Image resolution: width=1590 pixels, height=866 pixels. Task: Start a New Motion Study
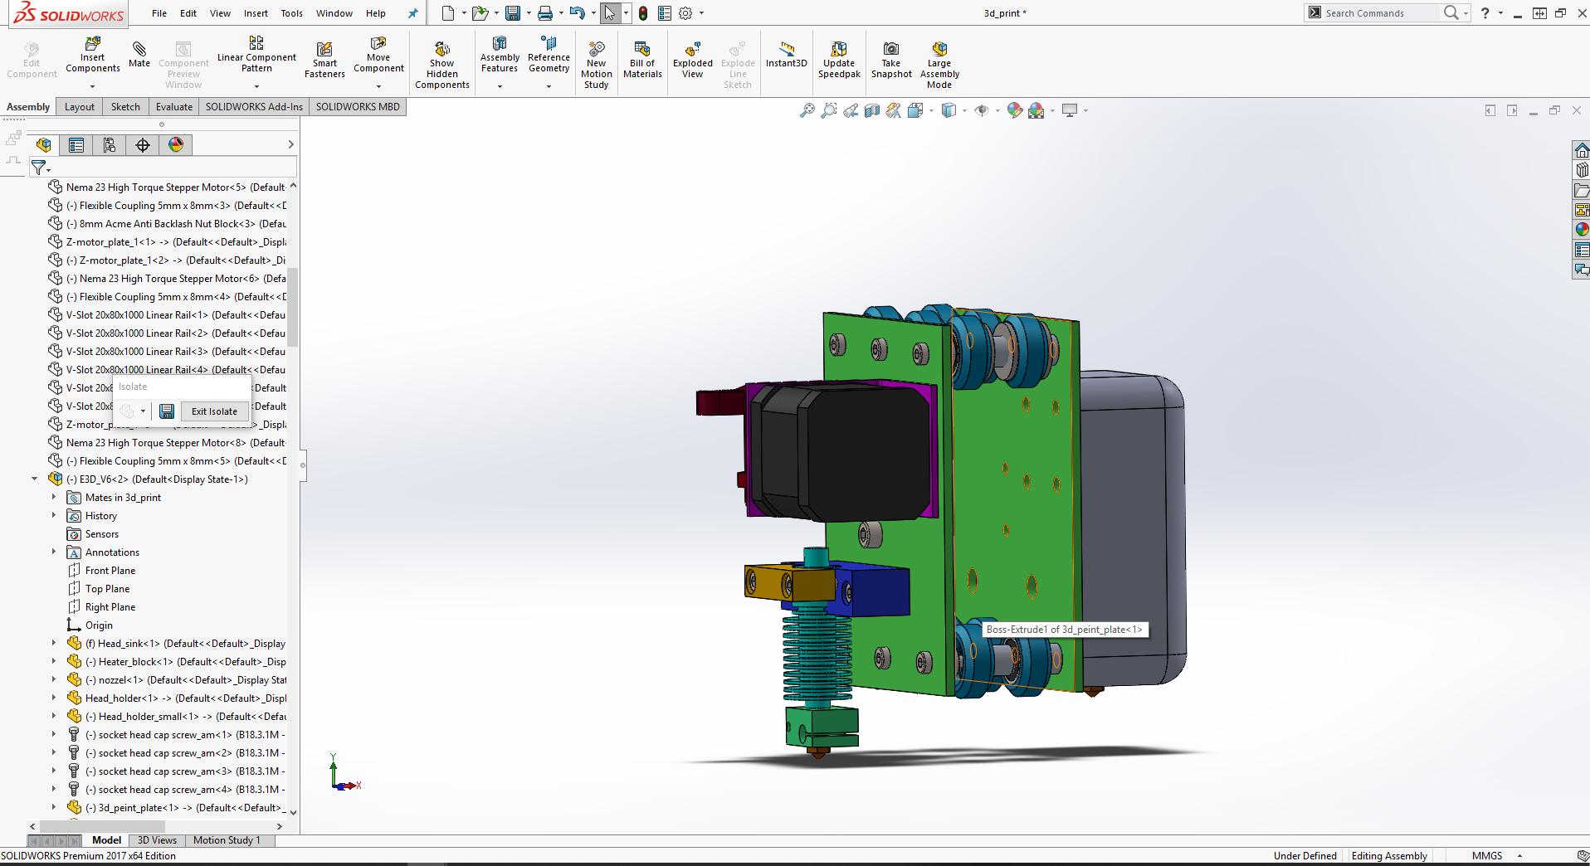click(x=596, y=65)
